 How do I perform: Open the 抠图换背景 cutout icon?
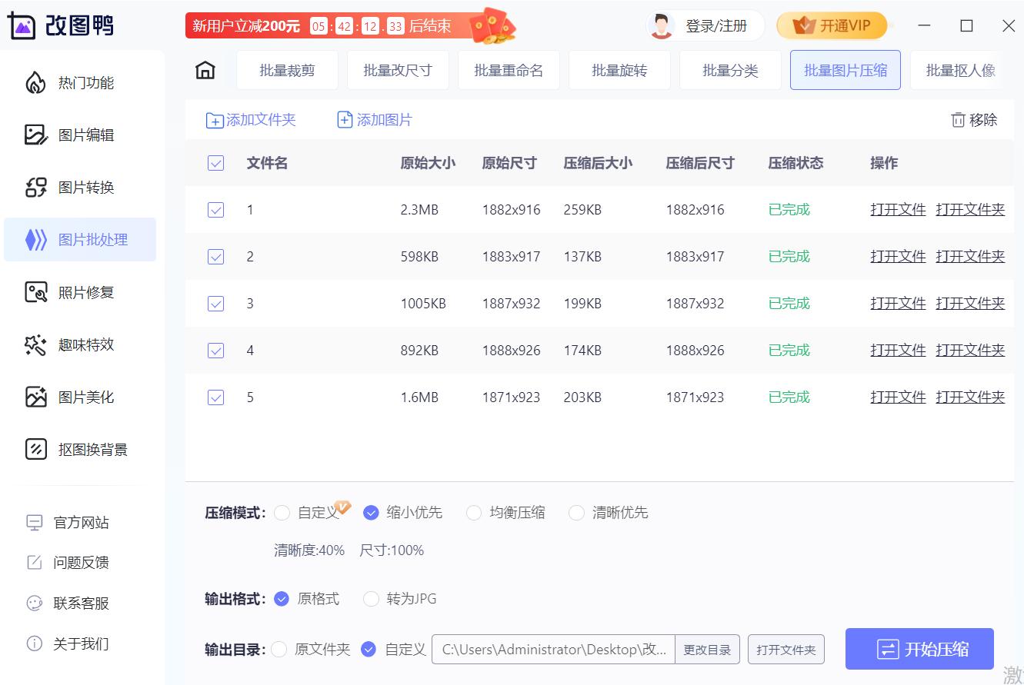[x=36, y=449]
